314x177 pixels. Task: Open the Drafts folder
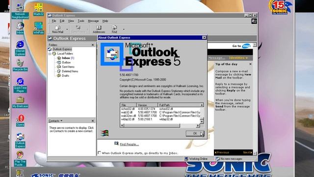[65, 76]
